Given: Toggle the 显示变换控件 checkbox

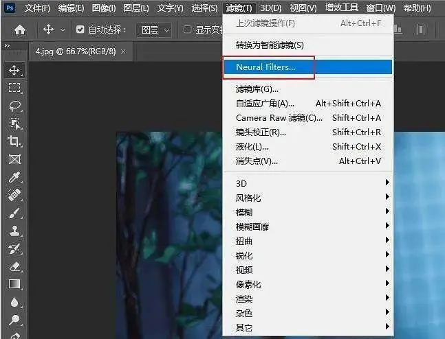Looking at the screenshot, I should [x=188, y=30].
